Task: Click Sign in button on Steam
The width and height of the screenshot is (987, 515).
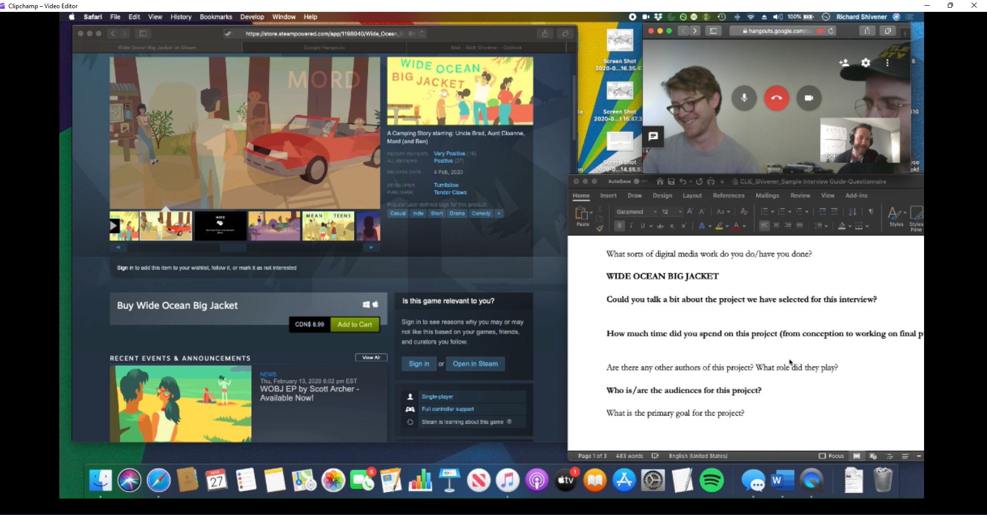Action: coord(419,364)
